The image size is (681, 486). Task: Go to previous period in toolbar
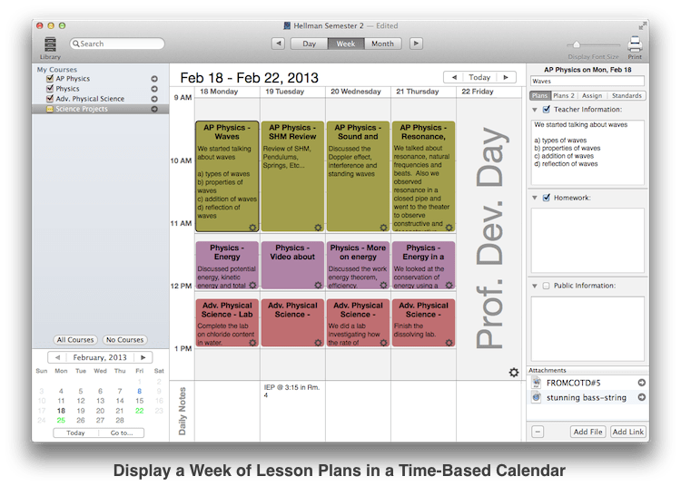coord(279,44)
